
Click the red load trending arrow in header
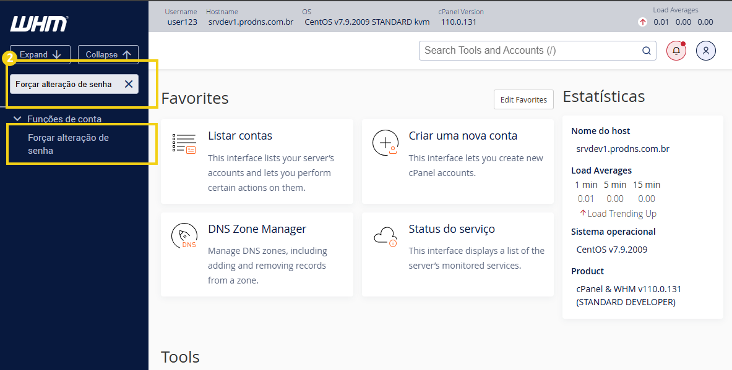click(x=643, y=22)
